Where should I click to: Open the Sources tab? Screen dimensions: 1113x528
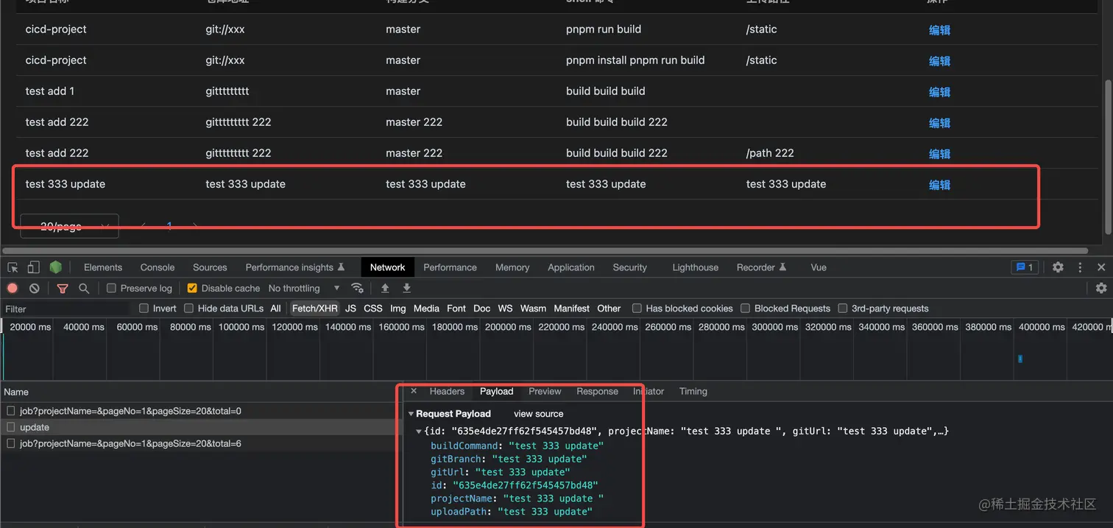point(210,267)
